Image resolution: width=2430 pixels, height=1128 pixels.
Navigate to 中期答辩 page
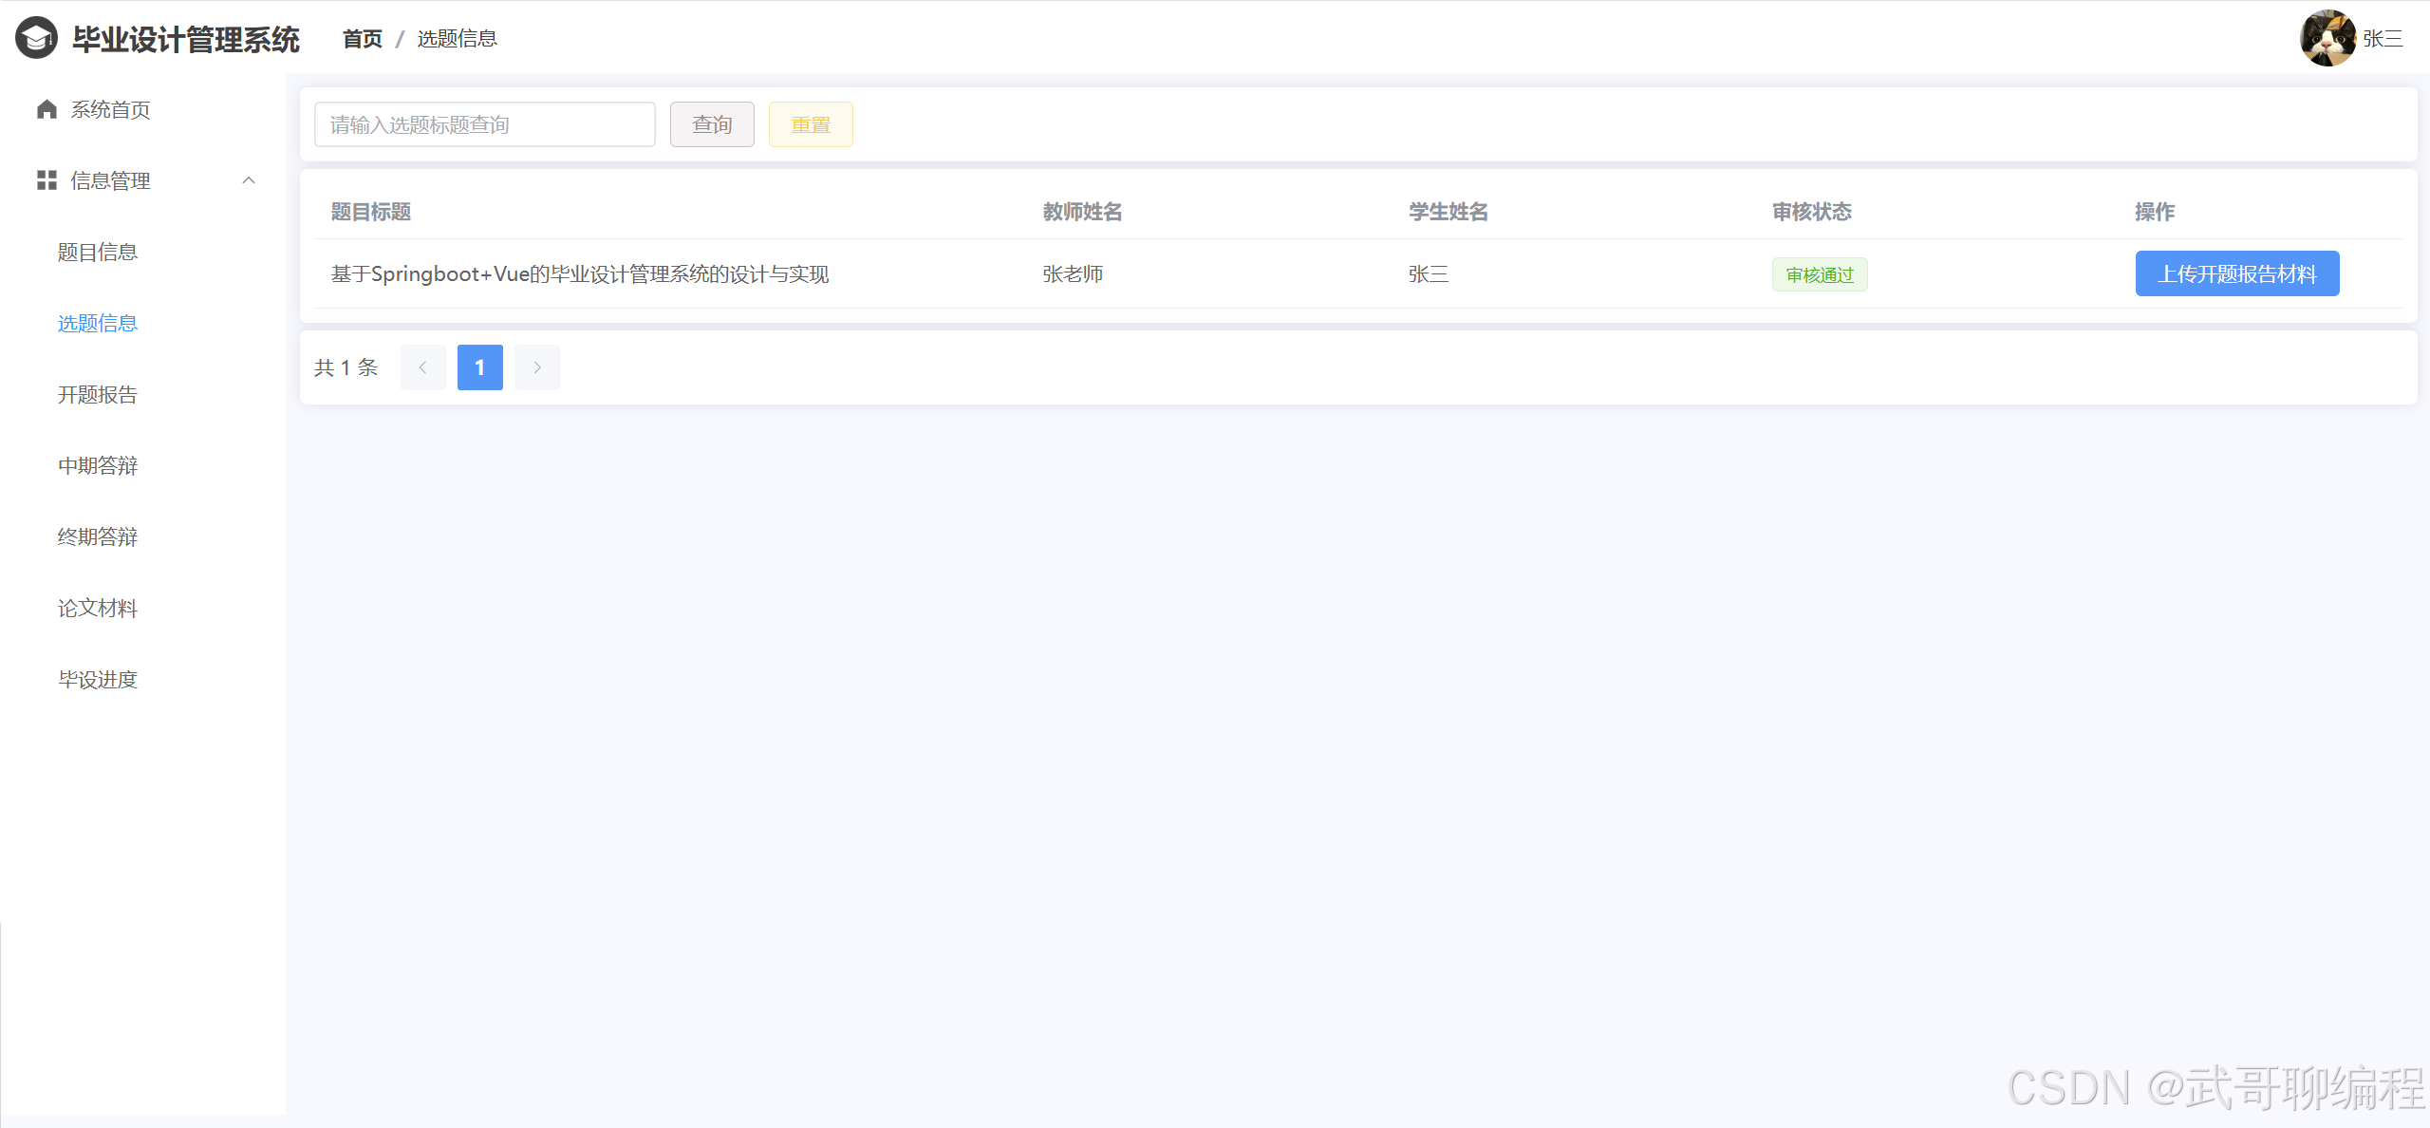(x=98, y=465)
